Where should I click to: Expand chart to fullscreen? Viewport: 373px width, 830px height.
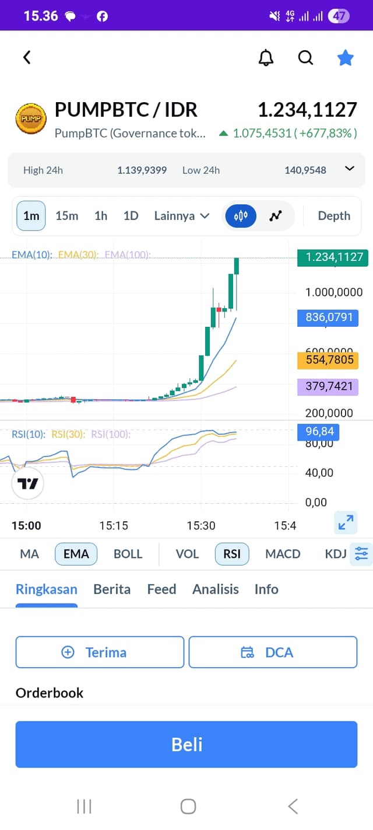click(346, 522)
